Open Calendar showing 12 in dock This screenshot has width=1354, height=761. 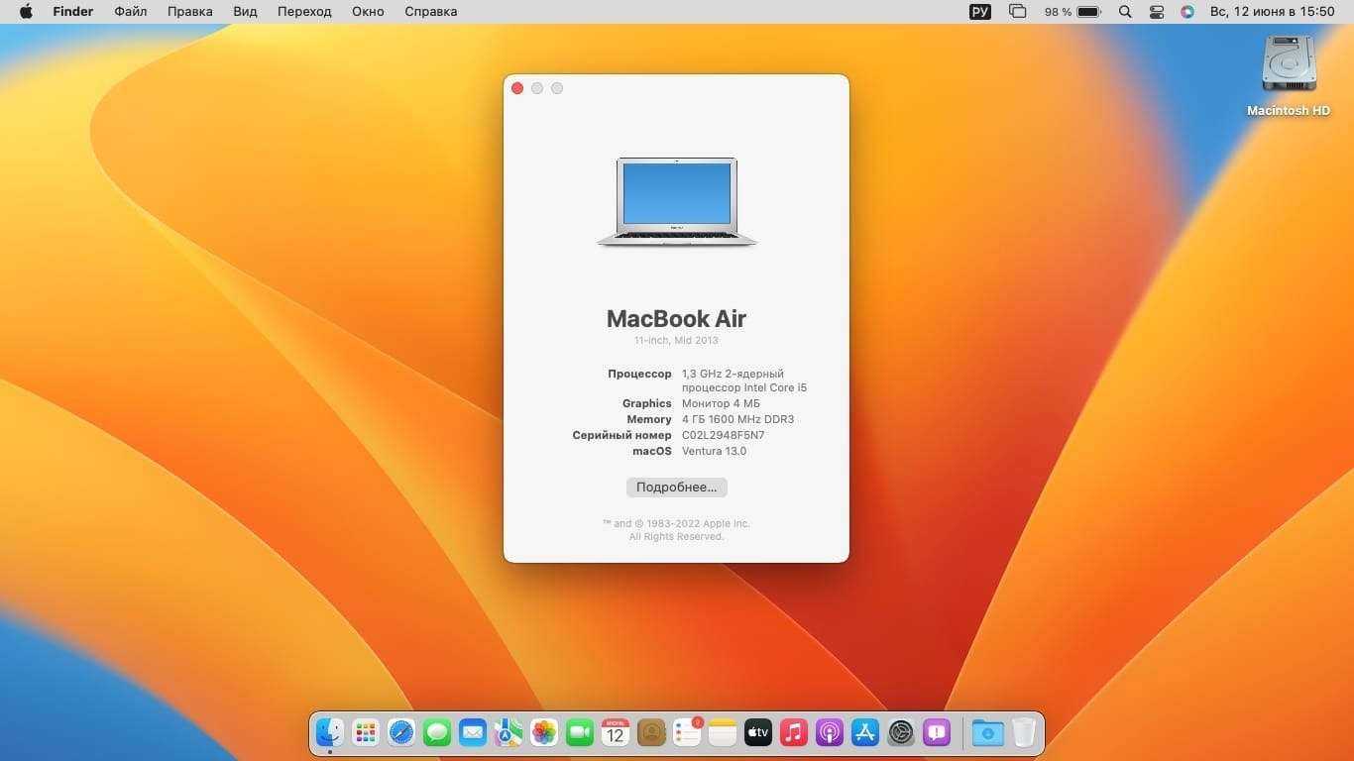coord(616,732)
